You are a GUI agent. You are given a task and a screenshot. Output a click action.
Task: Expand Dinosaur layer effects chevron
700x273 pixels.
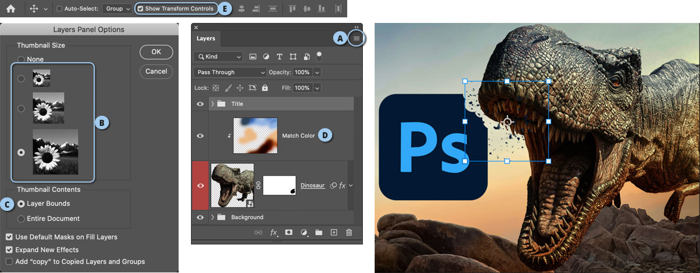[x=351, y=185]
